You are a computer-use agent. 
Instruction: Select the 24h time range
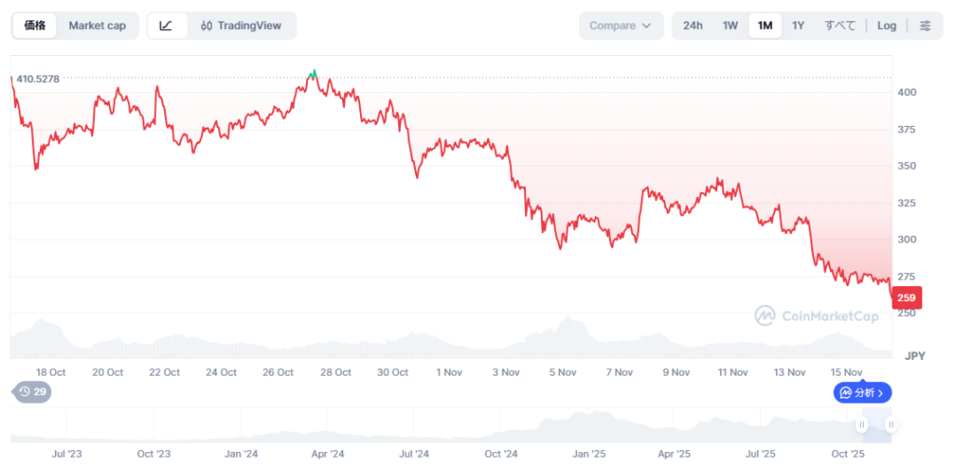pos(692,25)
